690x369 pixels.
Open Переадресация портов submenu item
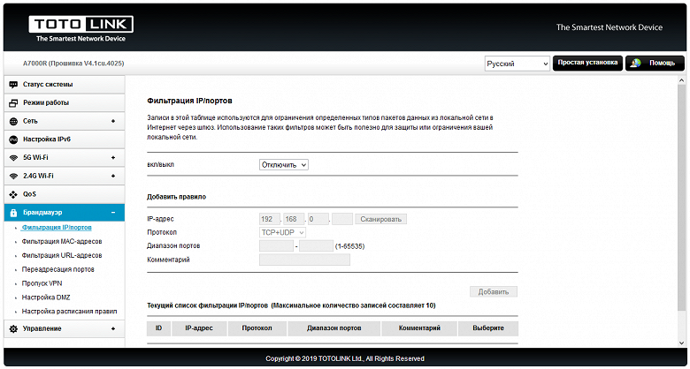[x=58, y=269]
